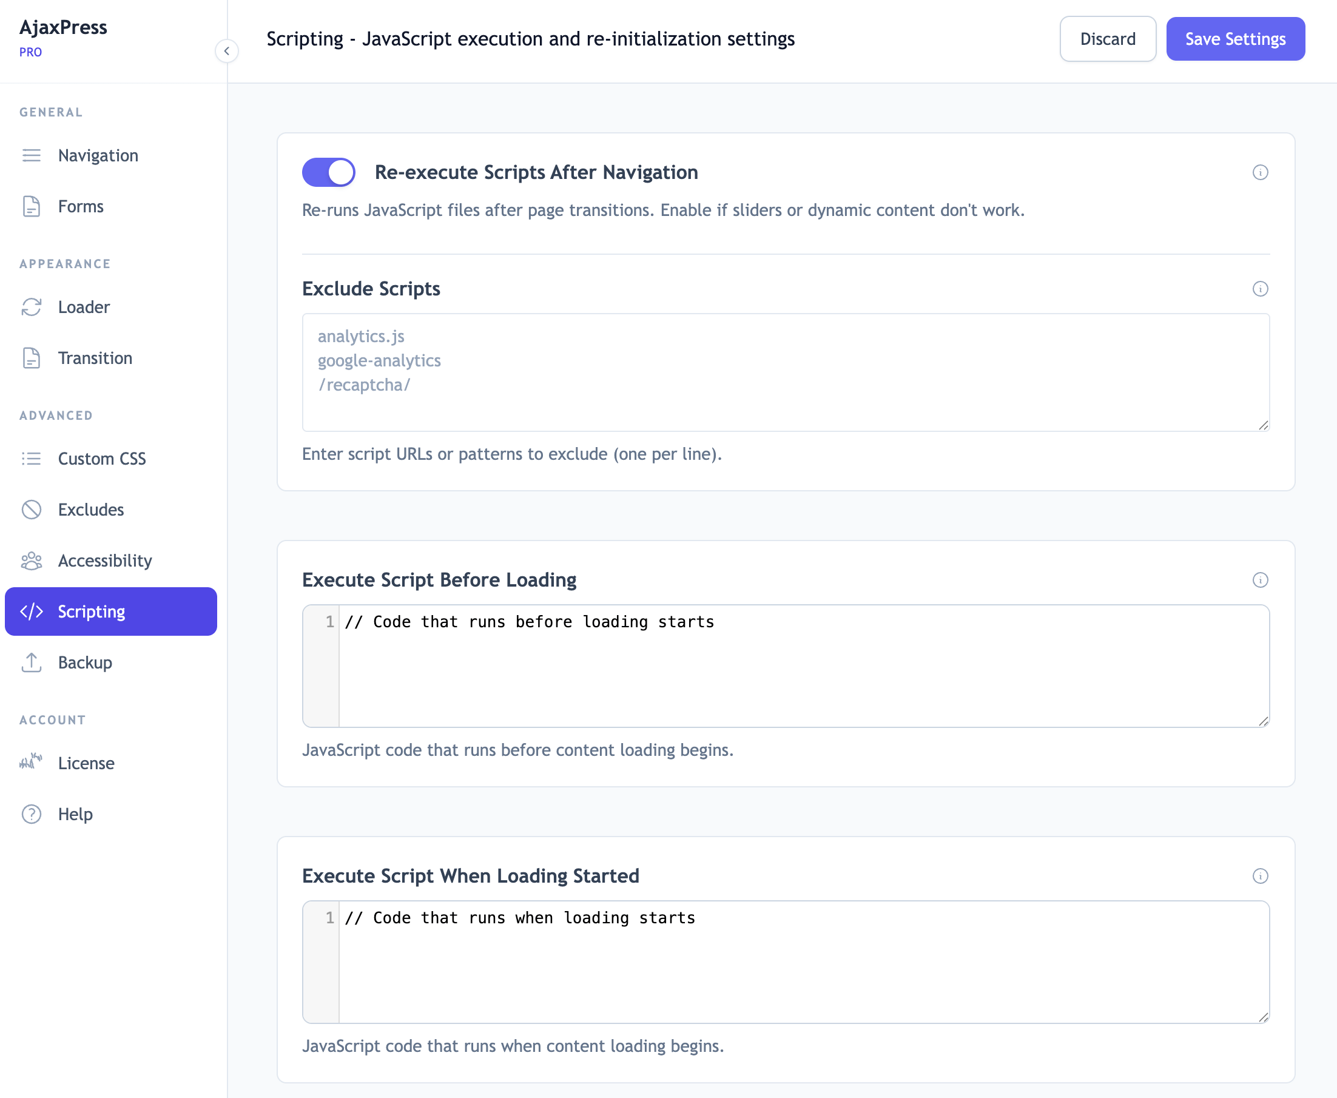The width and height of the screenshot is (1337, 1098).
Task: Discard unsaved changes
Action: click(x=1108, y=39)
